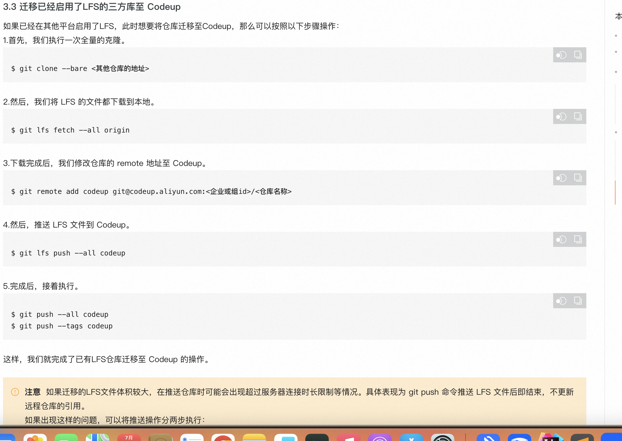The height and width of the screenshot is (441, 622).
Task: Toggle dark theme on git push --all block
Action: pyautogui.click(x=561, y=301)
